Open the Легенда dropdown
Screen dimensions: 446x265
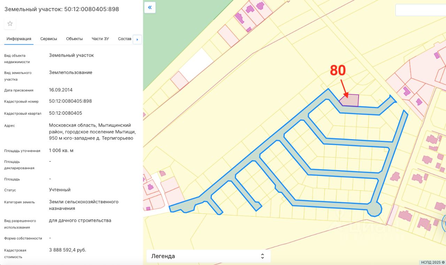click(x=208, y=256)
